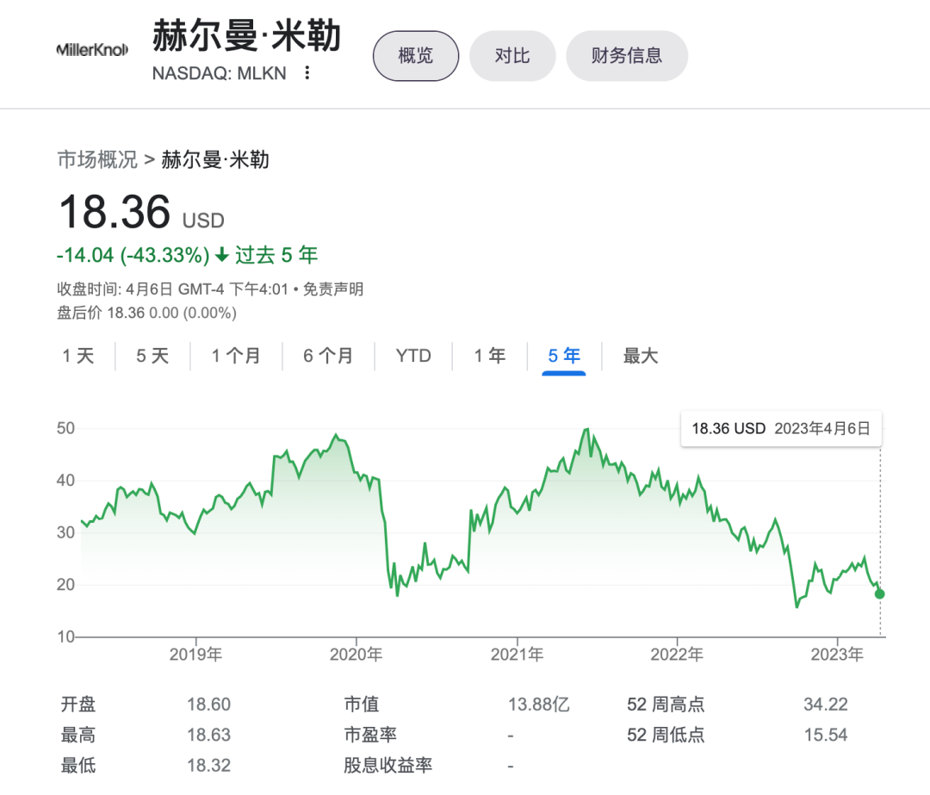
Task: Open the 财务信息 financials tab
Action: point(627,56)
